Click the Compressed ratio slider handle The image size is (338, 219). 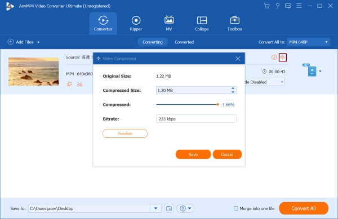pos(217,105)
